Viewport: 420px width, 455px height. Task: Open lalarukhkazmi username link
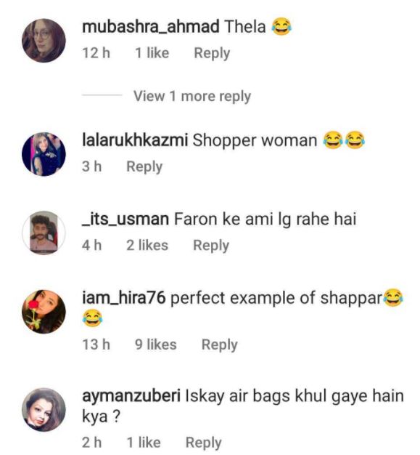135,140
